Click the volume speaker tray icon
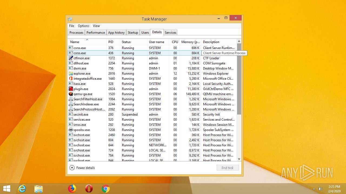 point(321,189)
